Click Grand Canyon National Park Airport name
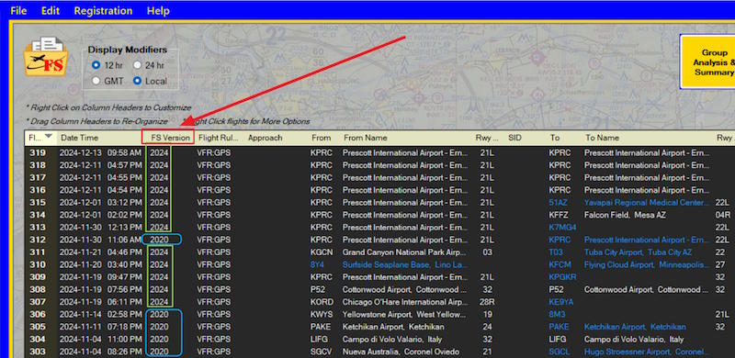 pos(404,252)
